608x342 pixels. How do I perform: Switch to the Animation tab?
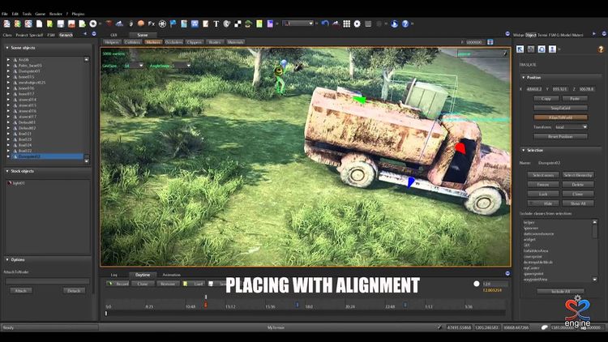coord(171,275)
